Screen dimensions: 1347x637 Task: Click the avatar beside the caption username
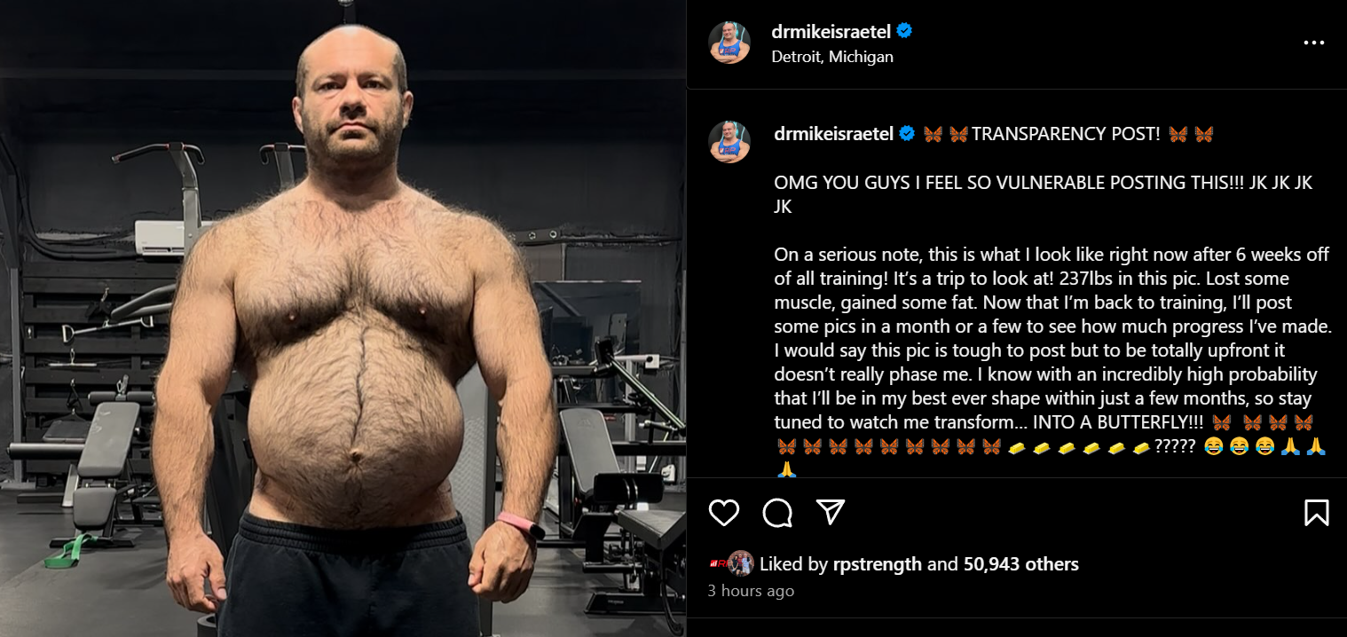click(x=729, y=142)
